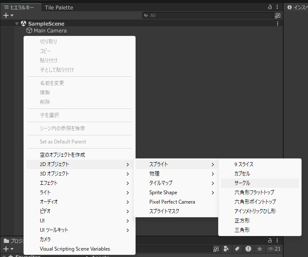Expand the 物理 submenu

click(x=177, y=174)
